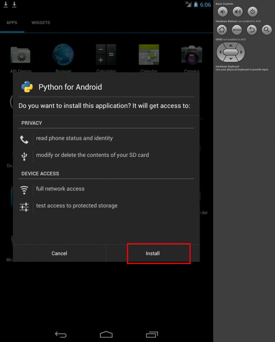275x342 pixels.
Task: Click the DPAD down arrow
Action: (231, 59)
